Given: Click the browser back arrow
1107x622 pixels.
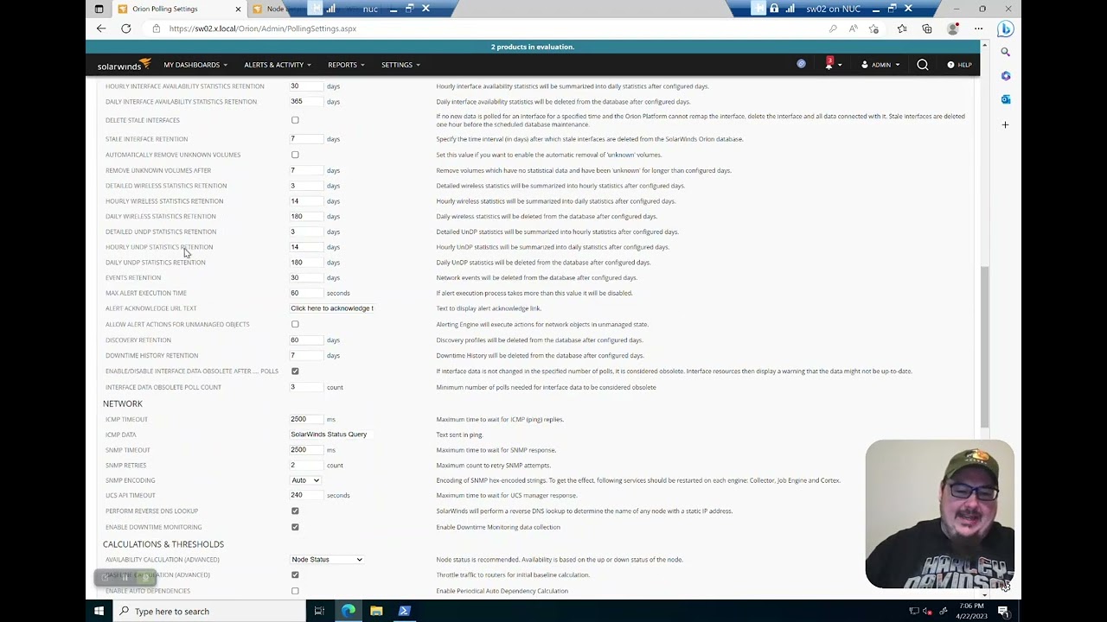Looking at the screenshot, I should coord(101,29).
